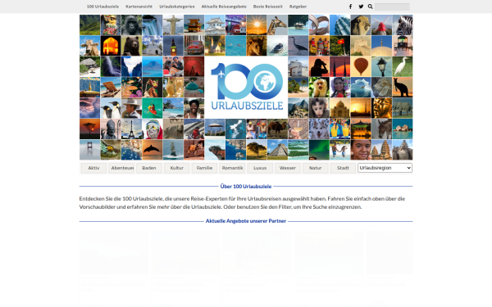Select the northern lights thumbnail
Image resolution: width=492 pixels, height=307 pixels.
click(x=319, y=150)
